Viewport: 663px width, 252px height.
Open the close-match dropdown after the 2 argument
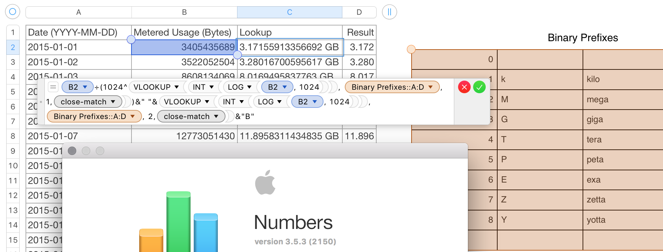[x=216, y=116]
